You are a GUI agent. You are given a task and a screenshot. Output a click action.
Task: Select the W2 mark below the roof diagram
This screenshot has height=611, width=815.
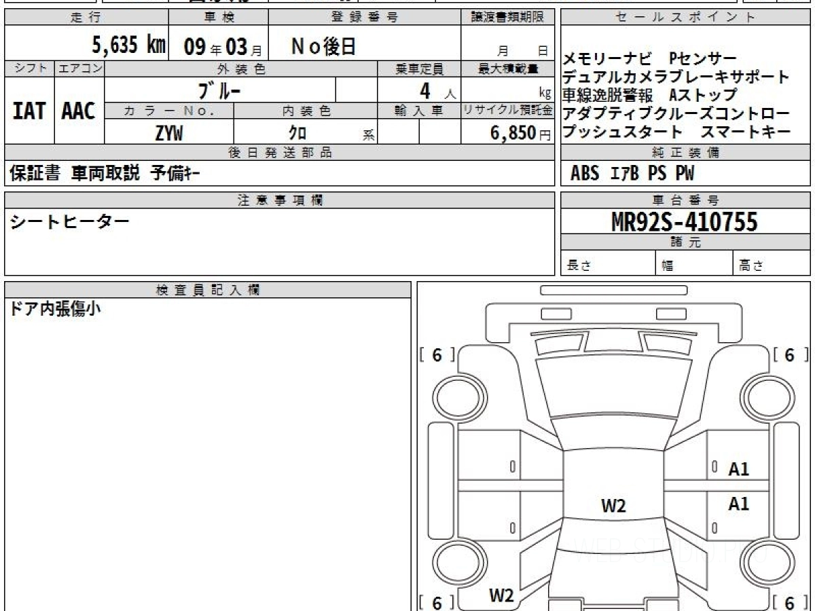point(501,595)
